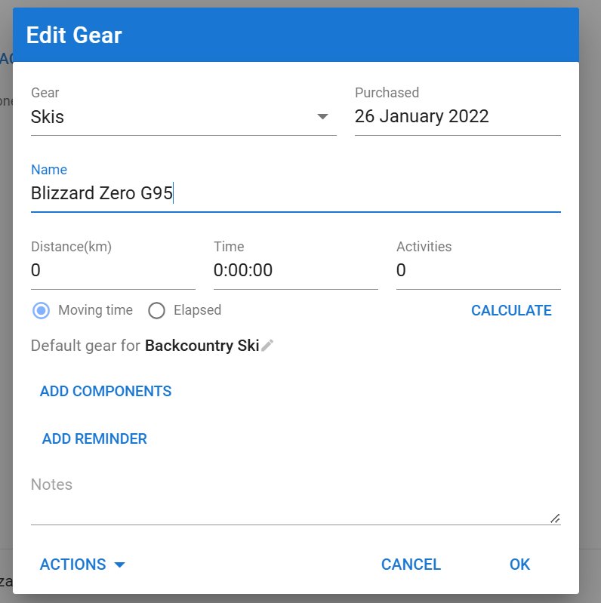Image resolution: width=601 pixels, height=603 pixels.
Task: Click the CALCULATE button
Action: coord(511,310)
